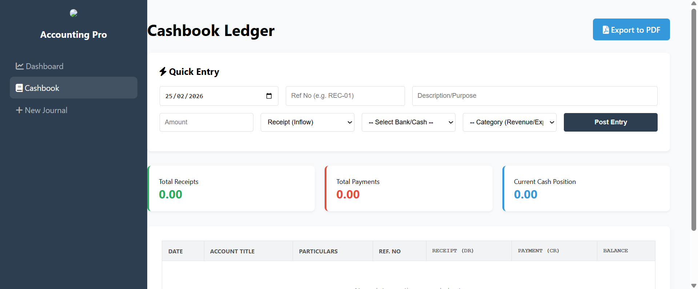Viewport: 698px width, 289px height.
Task: Click the scrollbar up arrow
Action: (694, 3)
